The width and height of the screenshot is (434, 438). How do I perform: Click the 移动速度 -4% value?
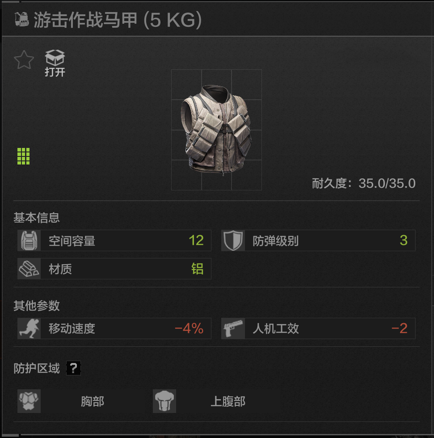[x=189, y=328]
